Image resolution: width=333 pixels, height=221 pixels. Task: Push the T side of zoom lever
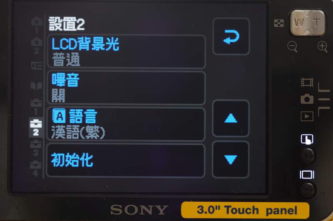tap(316, 22)
